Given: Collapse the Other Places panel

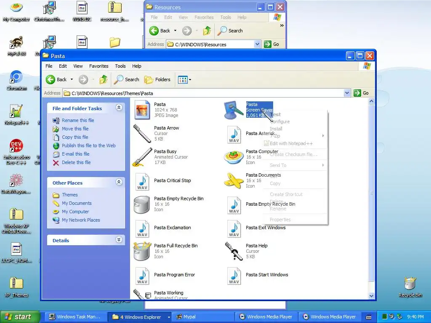Looking at the screenshot, I should [119, 182].
